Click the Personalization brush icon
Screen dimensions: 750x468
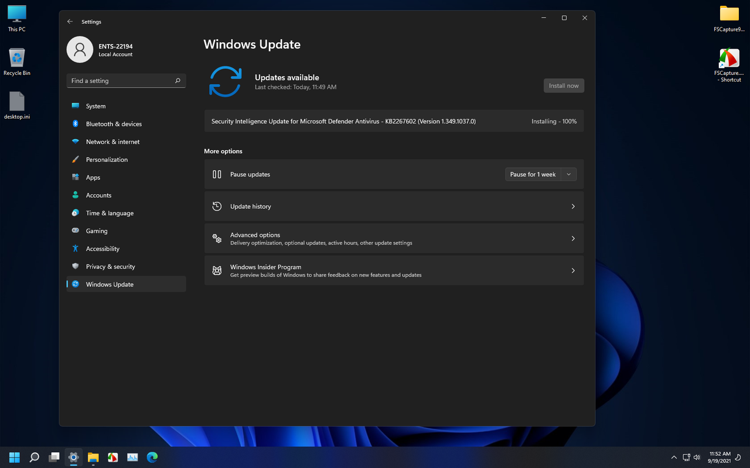pos(75,159)
